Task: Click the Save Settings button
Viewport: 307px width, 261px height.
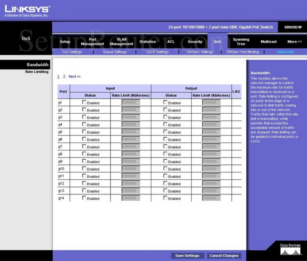Action: tap(187, 255)
